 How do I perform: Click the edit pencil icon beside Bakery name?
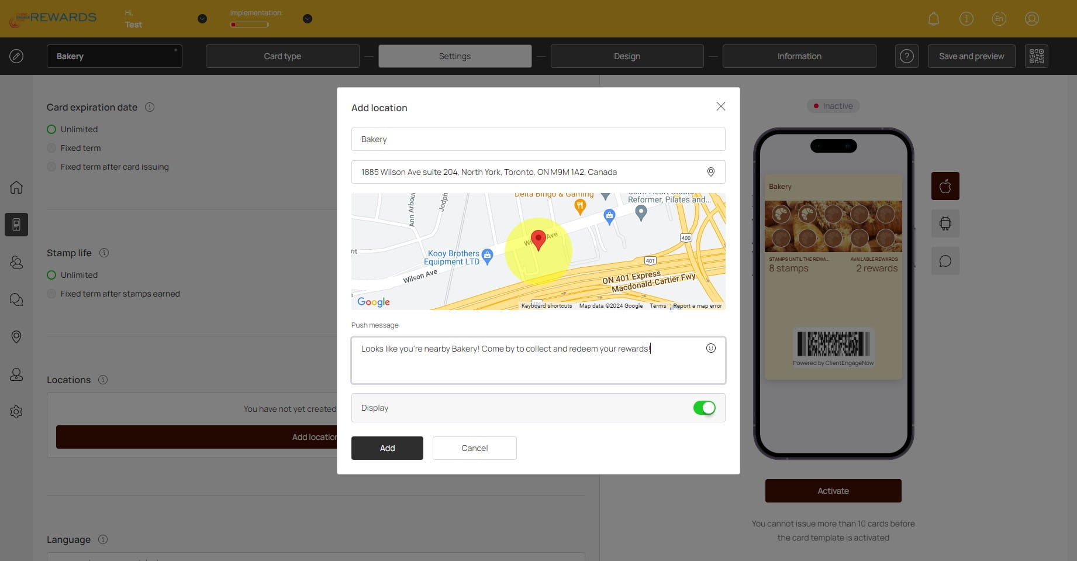[16, 56]
